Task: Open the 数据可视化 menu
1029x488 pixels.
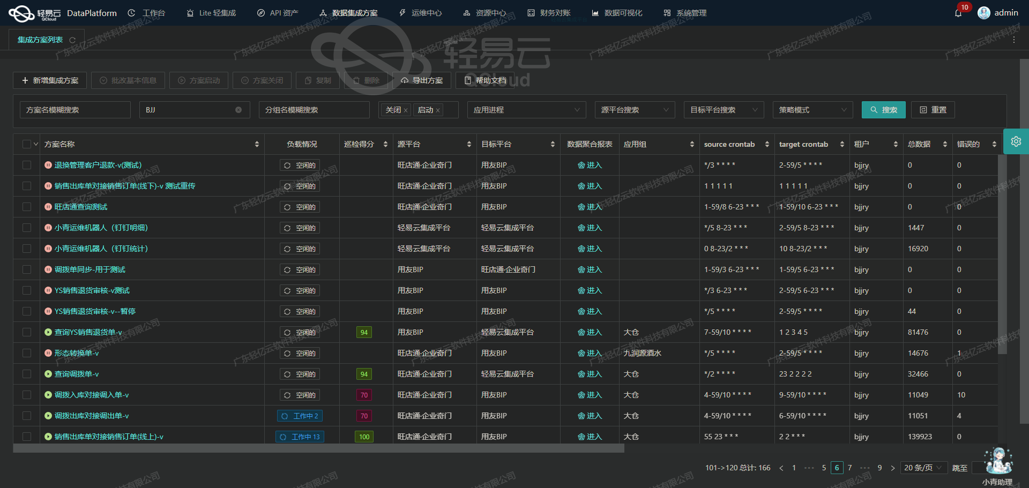Action: coord(617,13)
